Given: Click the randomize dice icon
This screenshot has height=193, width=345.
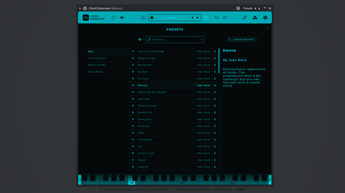Looking at the screenshot, I should [x=152, y=18].
